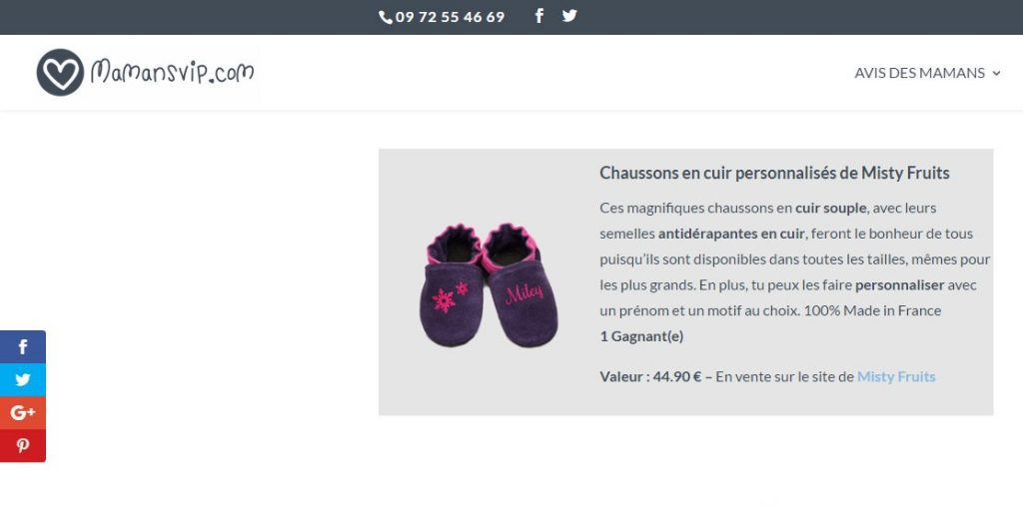Share on Twitter via side share bar
This screenshot has width=1023, height=511.
point(23,379)
